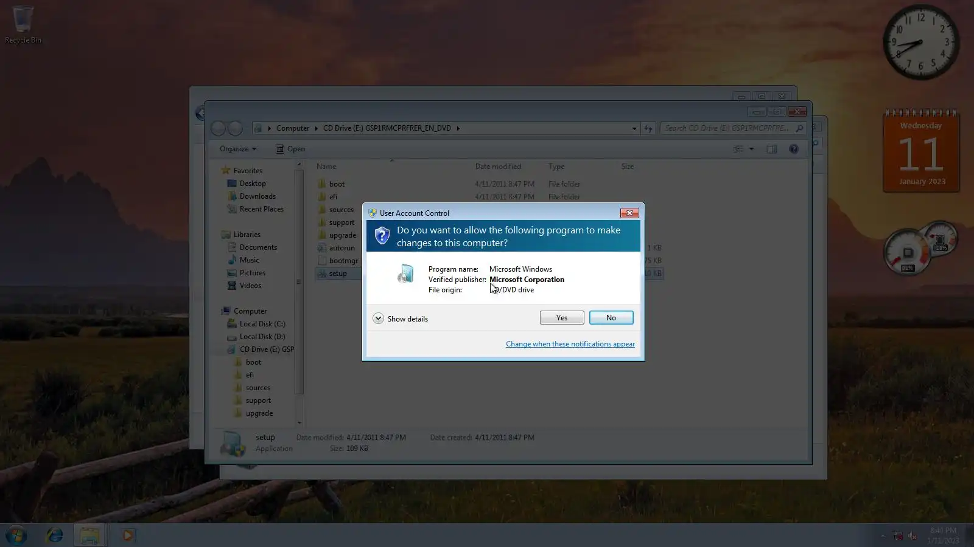Sort by the Date modified column header
The width and height of the screenshot is (974, 547).
(498, 167)
